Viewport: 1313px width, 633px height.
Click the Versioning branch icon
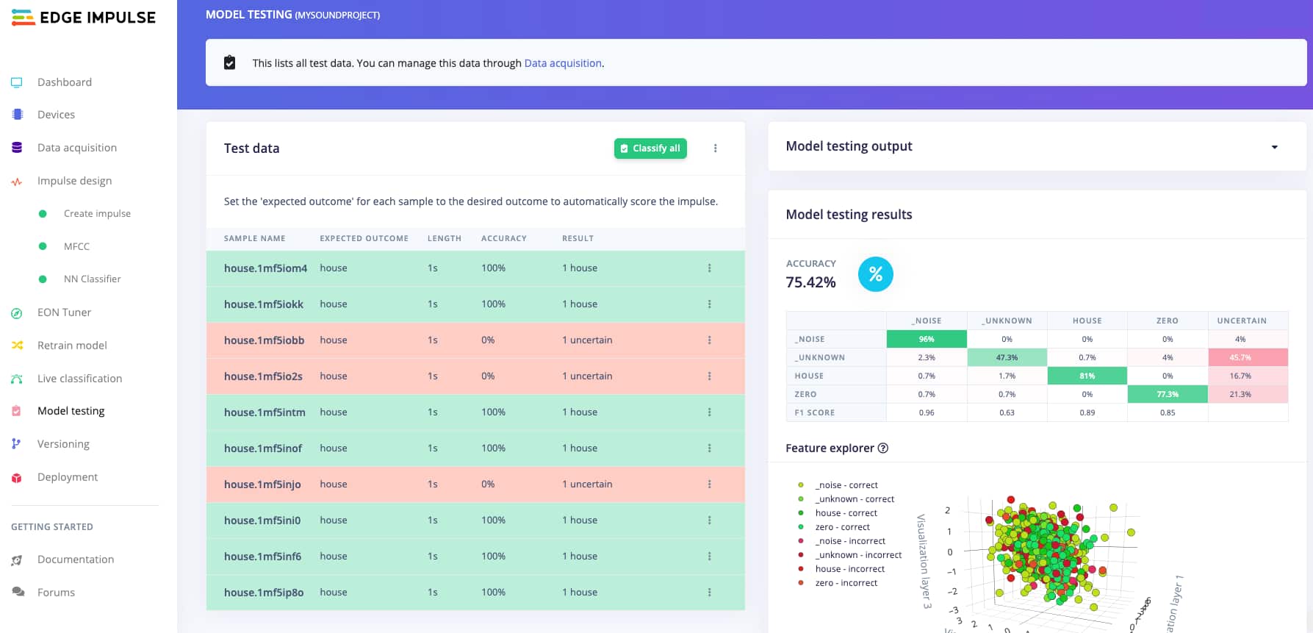pyautogui.click(x=17, y=444)
